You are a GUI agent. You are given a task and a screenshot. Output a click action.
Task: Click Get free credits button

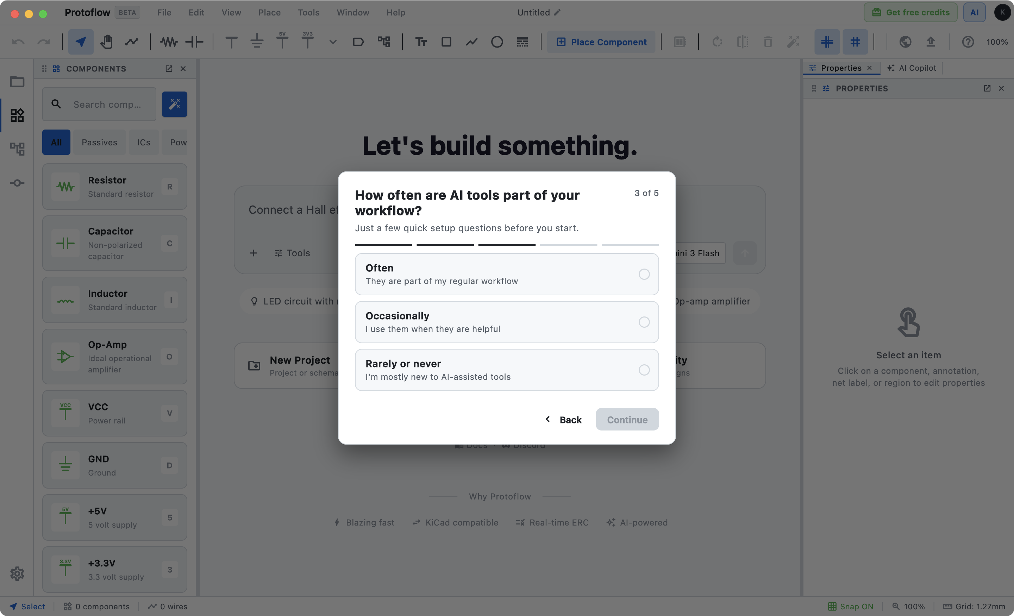910,12
